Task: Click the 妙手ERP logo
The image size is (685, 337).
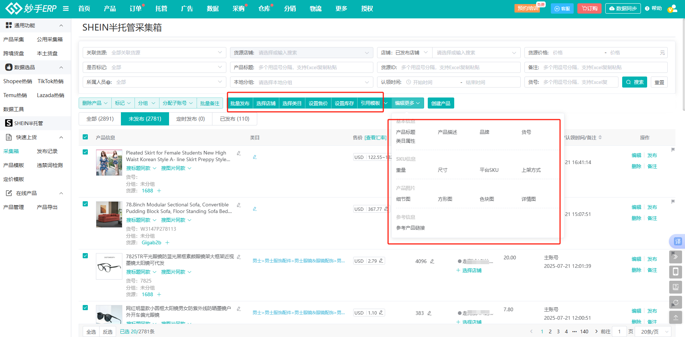Action: [x=31, y=8]
